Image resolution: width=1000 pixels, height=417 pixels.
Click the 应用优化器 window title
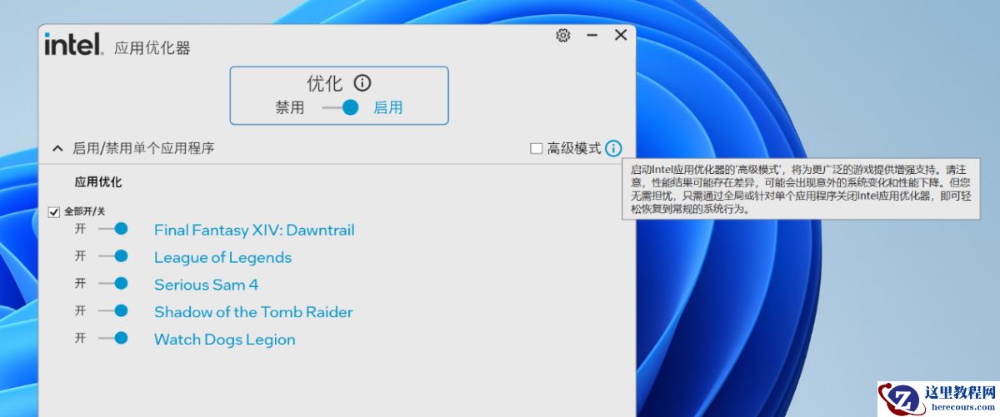[x=152, y=47]
